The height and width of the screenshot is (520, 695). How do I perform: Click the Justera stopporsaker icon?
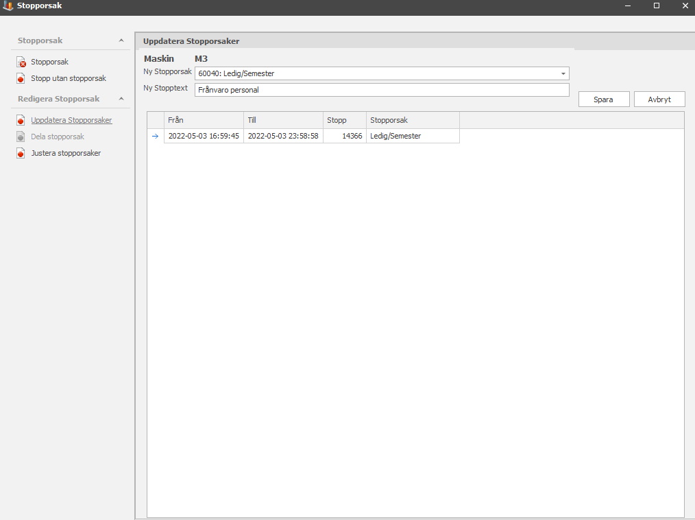coord(21,153)
